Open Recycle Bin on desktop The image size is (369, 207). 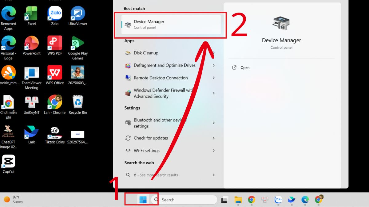78,105
